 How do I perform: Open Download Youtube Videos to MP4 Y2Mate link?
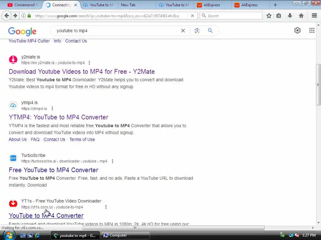coord(82,72)
